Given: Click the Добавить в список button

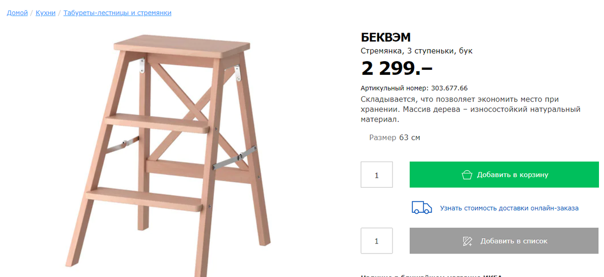Looking at the screenshot, I should click(504, 241).
